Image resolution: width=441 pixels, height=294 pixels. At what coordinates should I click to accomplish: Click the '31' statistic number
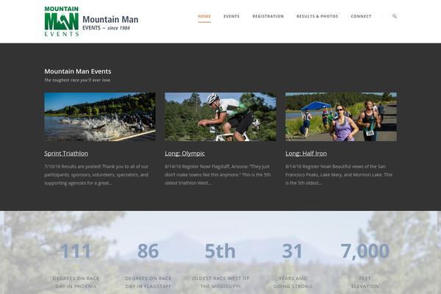[293, 251]
